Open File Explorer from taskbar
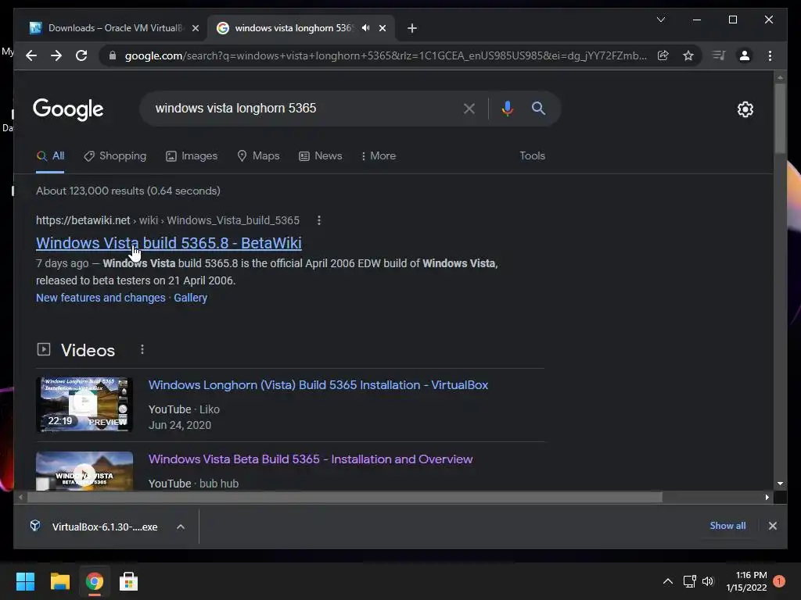Screen dimensions: 801x600 [59, 581]
